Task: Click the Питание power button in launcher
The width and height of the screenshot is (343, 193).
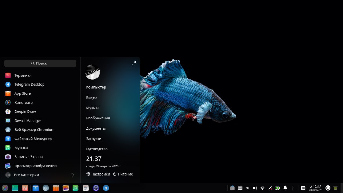Action: coord(123,174)
